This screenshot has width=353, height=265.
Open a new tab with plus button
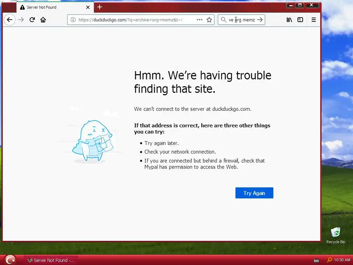tap(100, 7)
